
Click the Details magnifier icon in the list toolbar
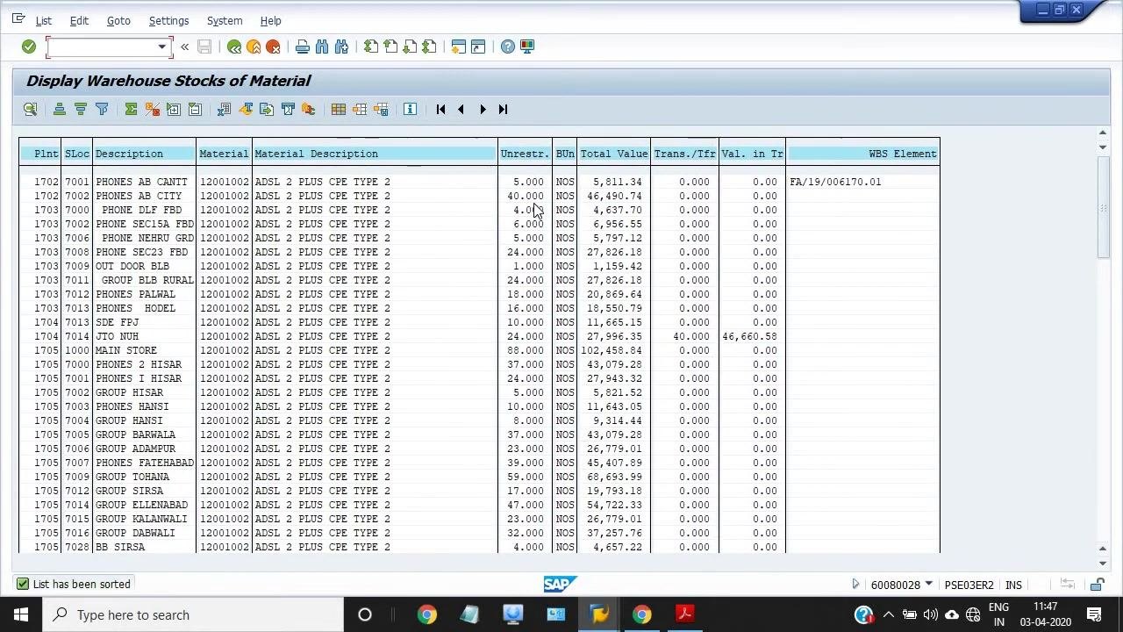click(x=31, y=109)
